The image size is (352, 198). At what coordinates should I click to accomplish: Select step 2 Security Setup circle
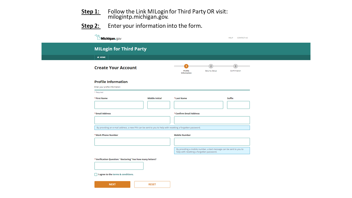(x=211, y=66)
